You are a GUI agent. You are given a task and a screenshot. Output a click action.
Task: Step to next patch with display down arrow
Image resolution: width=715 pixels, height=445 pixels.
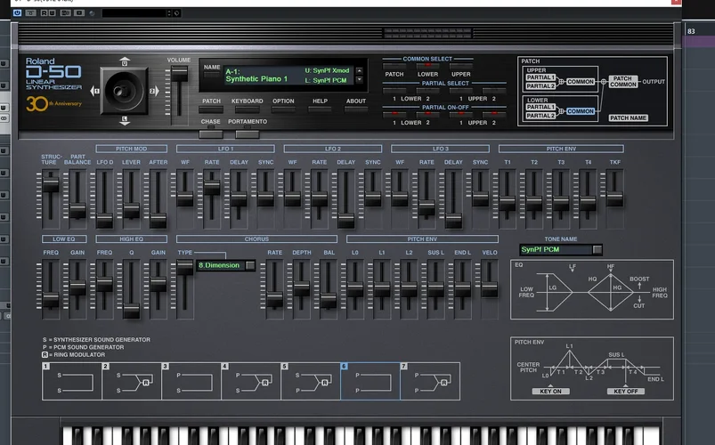(360, 80)
